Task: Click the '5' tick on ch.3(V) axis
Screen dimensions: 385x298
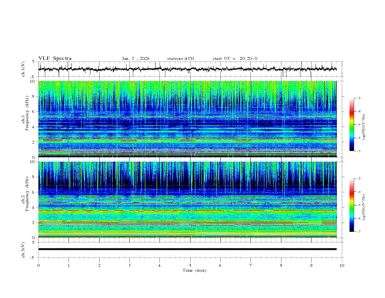Action: pyautogui.click(x=34, y=242)
